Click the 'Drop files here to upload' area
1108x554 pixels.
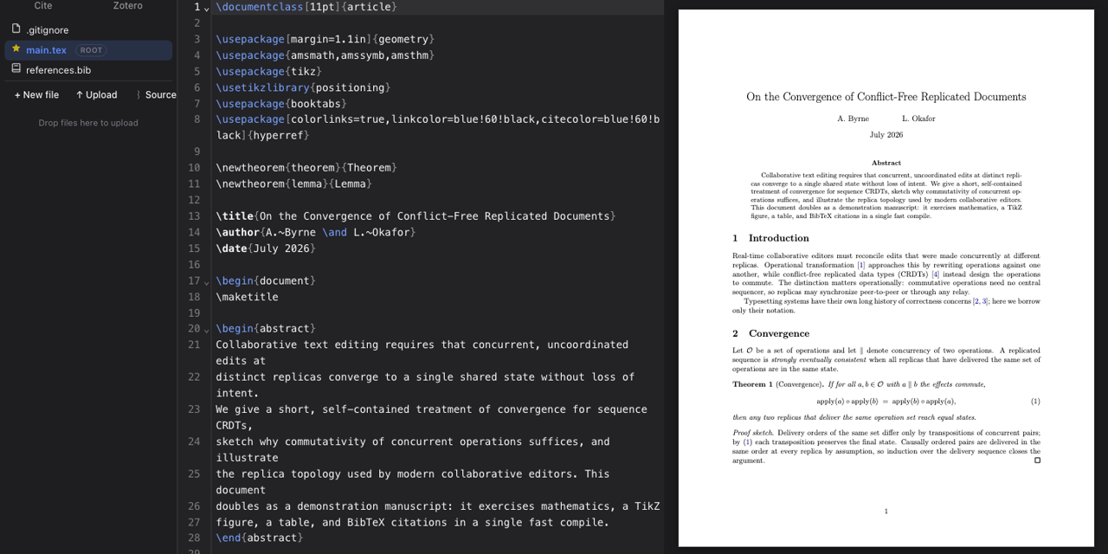(x=88, y=123)
